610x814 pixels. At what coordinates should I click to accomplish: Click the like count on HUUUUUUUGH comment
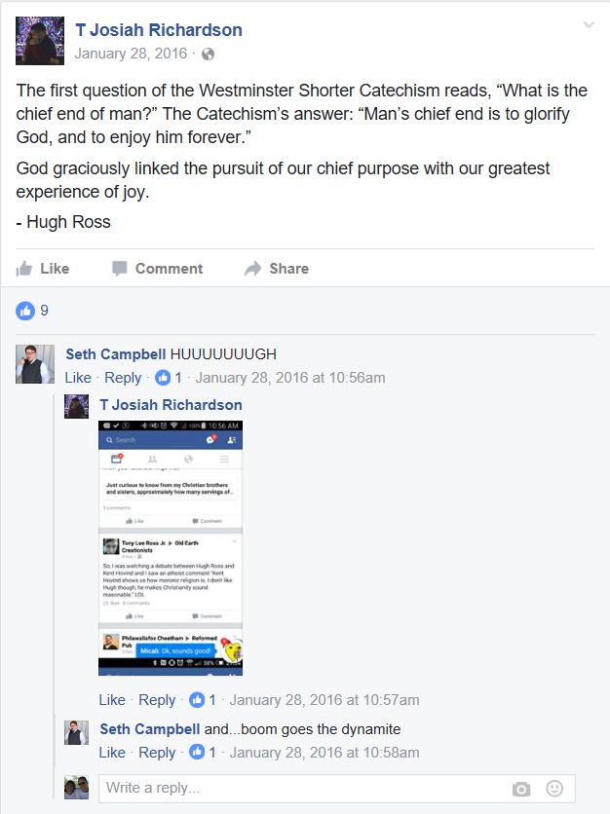pyautogui.click(x=169, y=378)
